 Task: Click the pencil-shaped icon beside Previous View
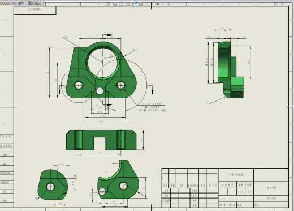(x=128, y=4)
